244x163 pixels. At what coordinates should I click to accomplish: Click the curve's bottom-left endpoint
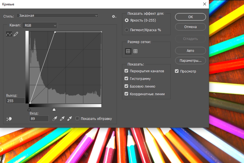[30, 103]
